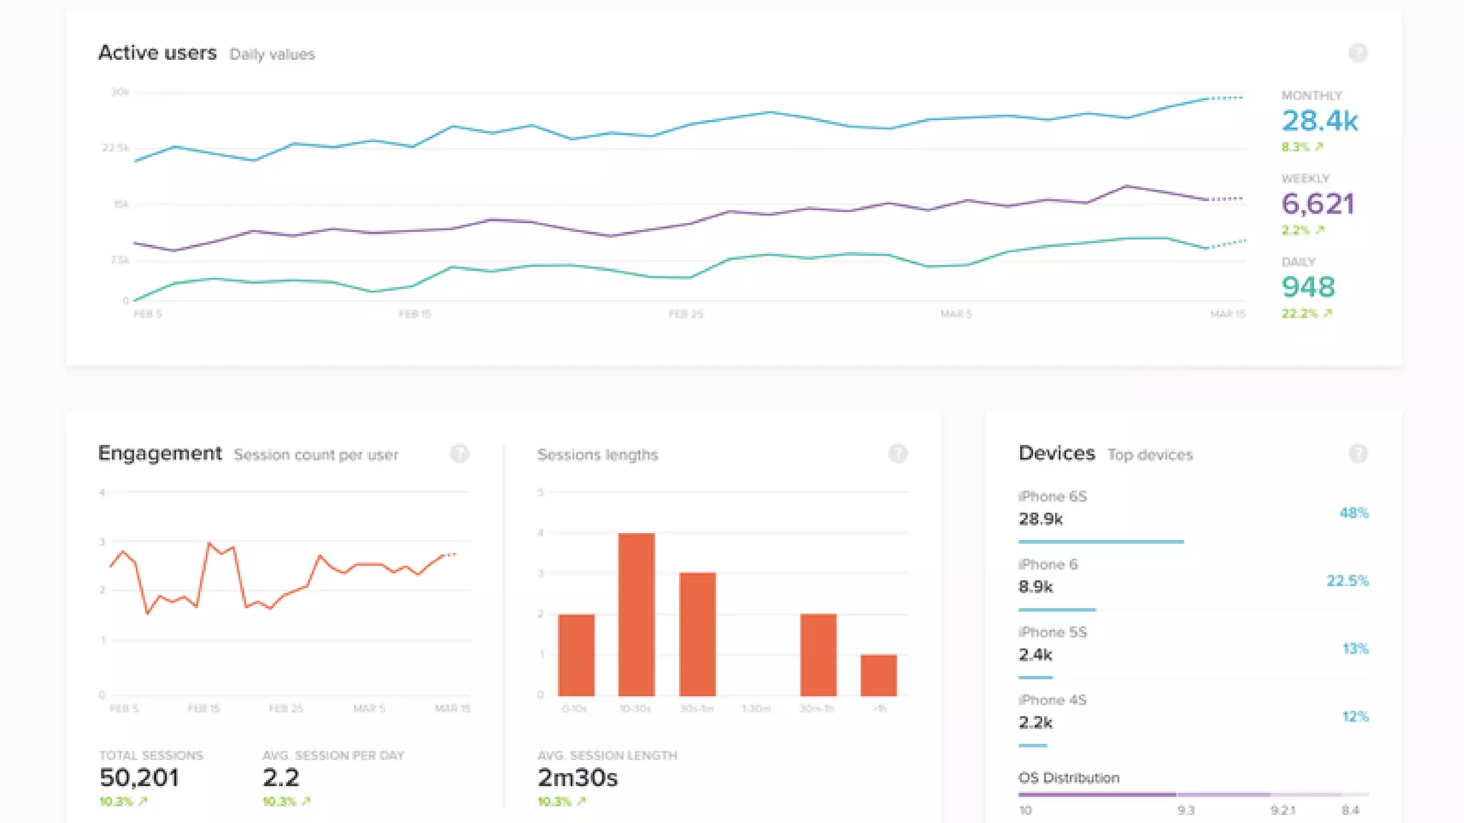Select the Weekly 6,621 active users value
Screen dimensions: 1464x823
click(x=1317, y=204)
